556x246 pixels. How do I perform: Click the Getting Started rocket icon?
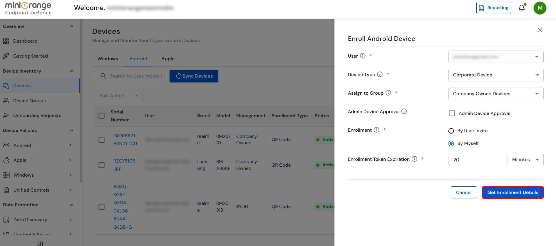pos(6,56)
